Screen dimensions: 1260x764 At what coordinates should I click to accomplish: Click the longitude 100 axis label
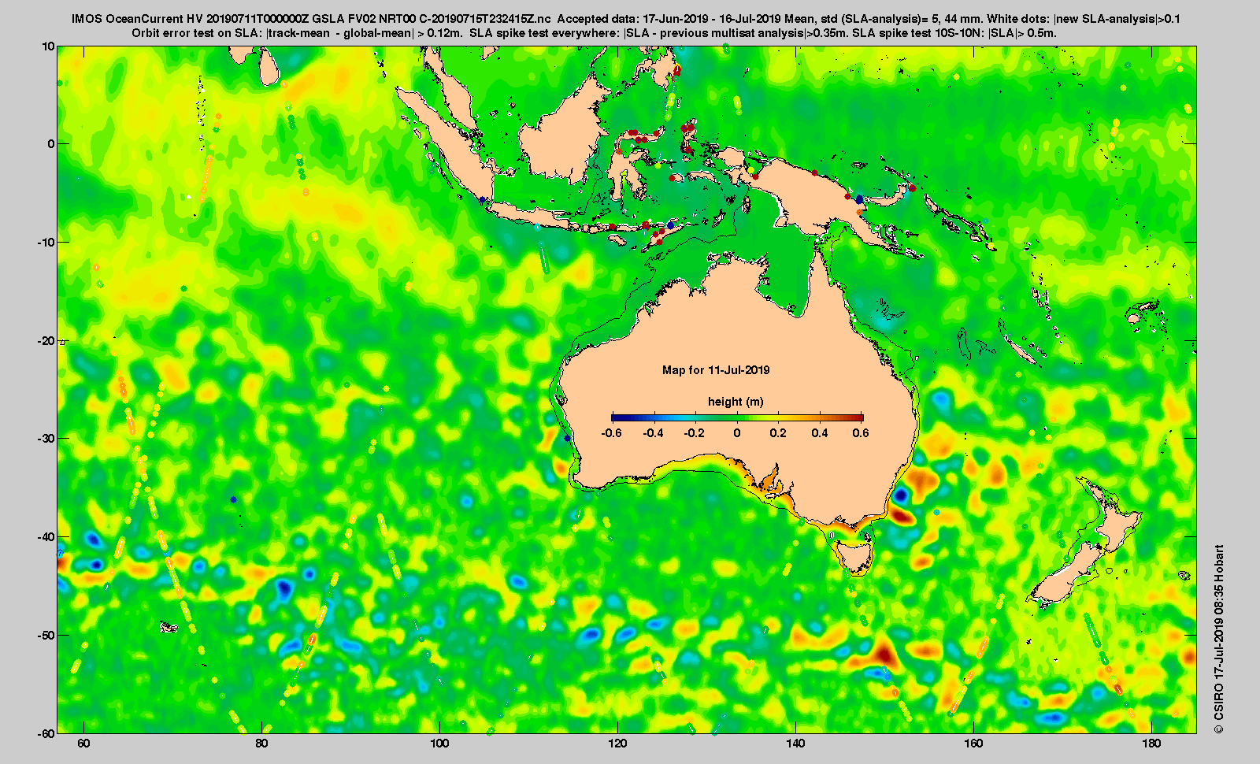[439, 744]
